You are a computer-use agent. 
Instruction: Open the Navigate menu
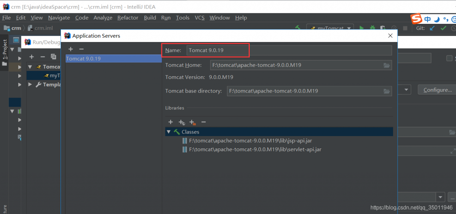[x=59, y=17]
